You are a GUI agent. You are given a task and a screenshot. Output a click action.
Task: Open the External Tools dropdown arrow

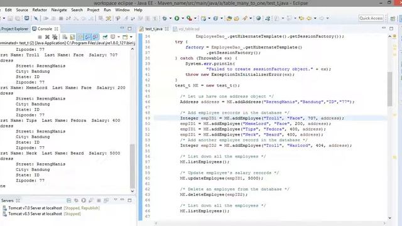click(195, 18)
